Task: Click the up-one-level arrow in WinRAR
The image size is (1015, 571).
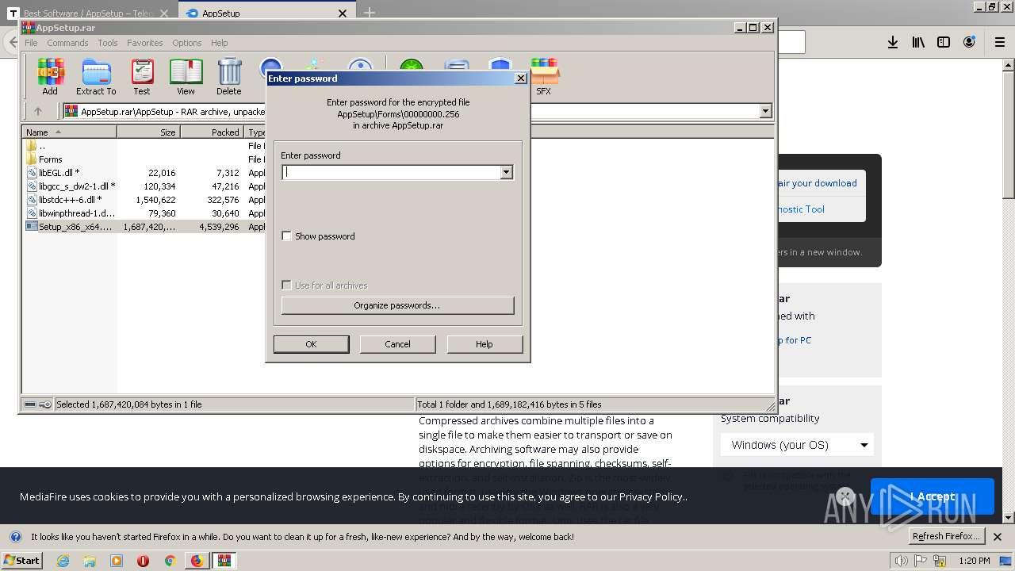Action: [x=37, y=111]
